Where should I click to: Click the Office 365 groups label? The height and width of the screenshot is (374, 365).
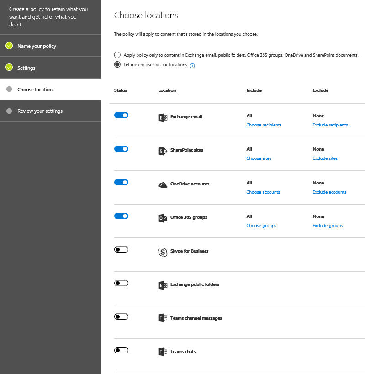click(189, 217)
